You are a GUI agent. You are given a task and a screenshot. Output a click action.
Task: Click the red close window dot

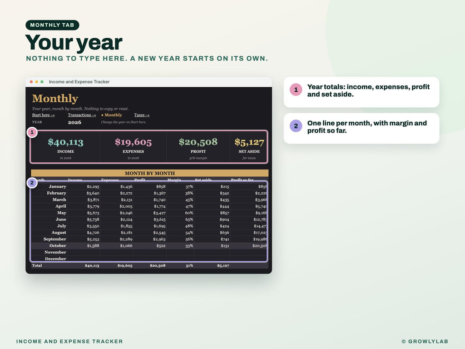(31, 82)
